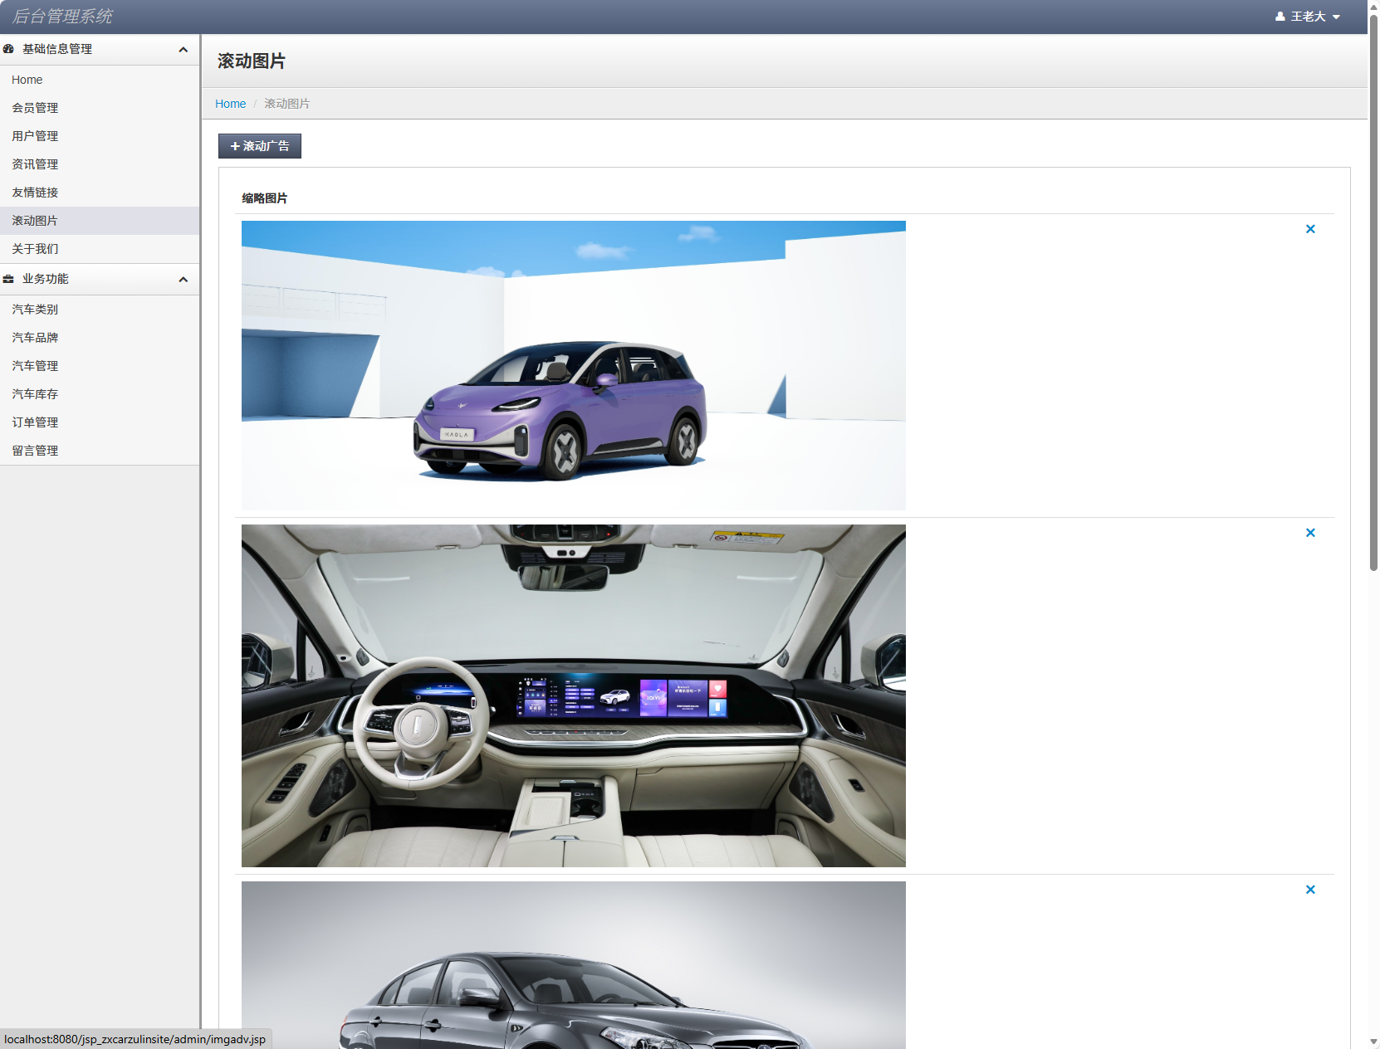
Task: Click the car interior dashboard thumbnail
Action: pyautogui.click(x=573, y=695)
